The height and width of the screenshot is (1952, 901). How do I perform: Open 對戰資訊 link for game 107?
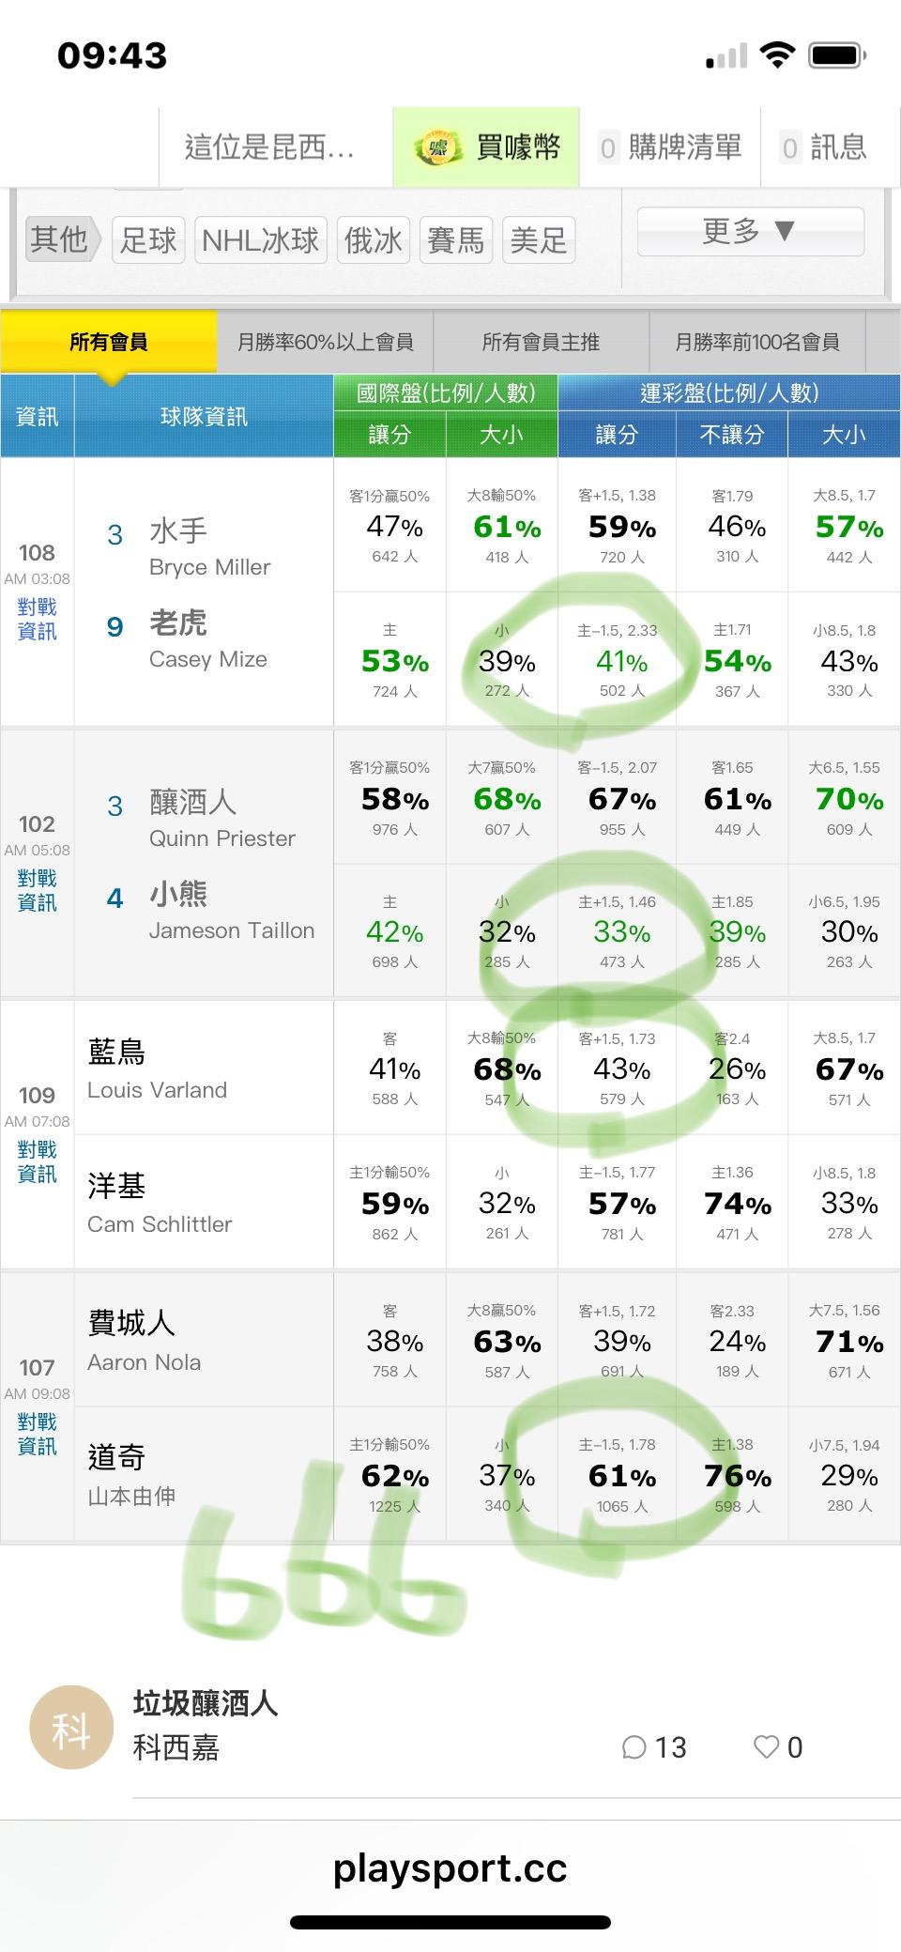tap(37, 1434)
